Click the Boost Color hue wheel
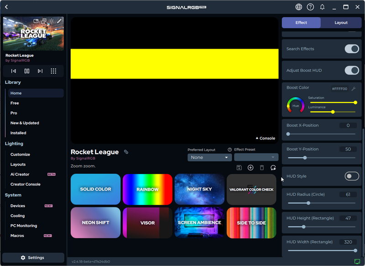Screen dimensions: 365x266 (295, 105)
